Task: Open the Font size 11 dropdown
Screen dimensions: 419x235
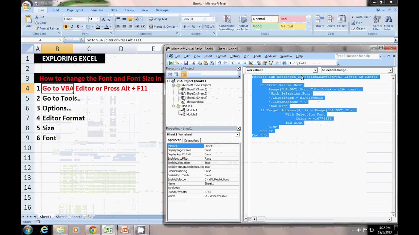Action: [x=98, y=19]
